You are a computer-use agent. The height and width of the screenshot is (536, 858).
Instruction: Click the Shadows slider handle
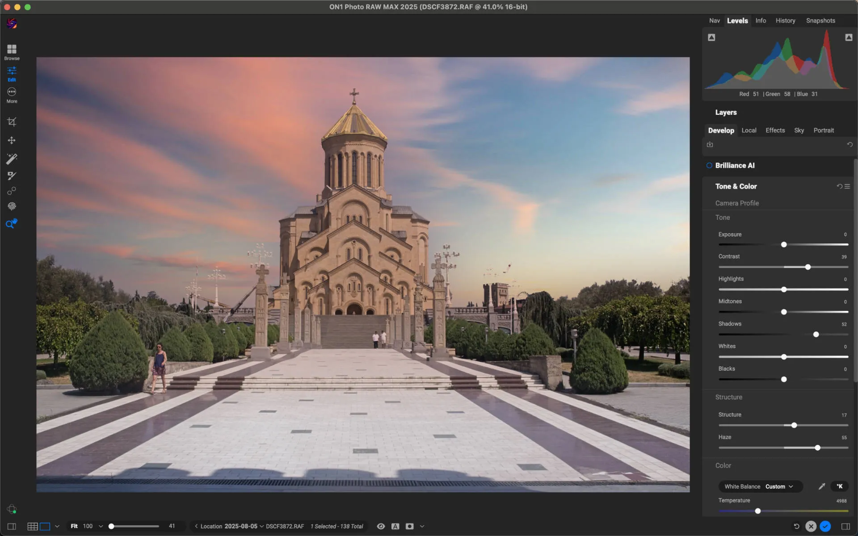pos(816,335)
